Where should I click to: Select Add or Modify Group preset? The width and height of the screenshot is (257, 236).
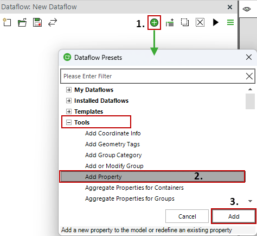coord(114,166)
